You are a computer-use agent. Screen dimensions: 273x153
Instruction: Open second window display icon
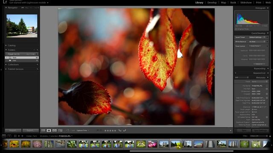(x=9, y=136)
